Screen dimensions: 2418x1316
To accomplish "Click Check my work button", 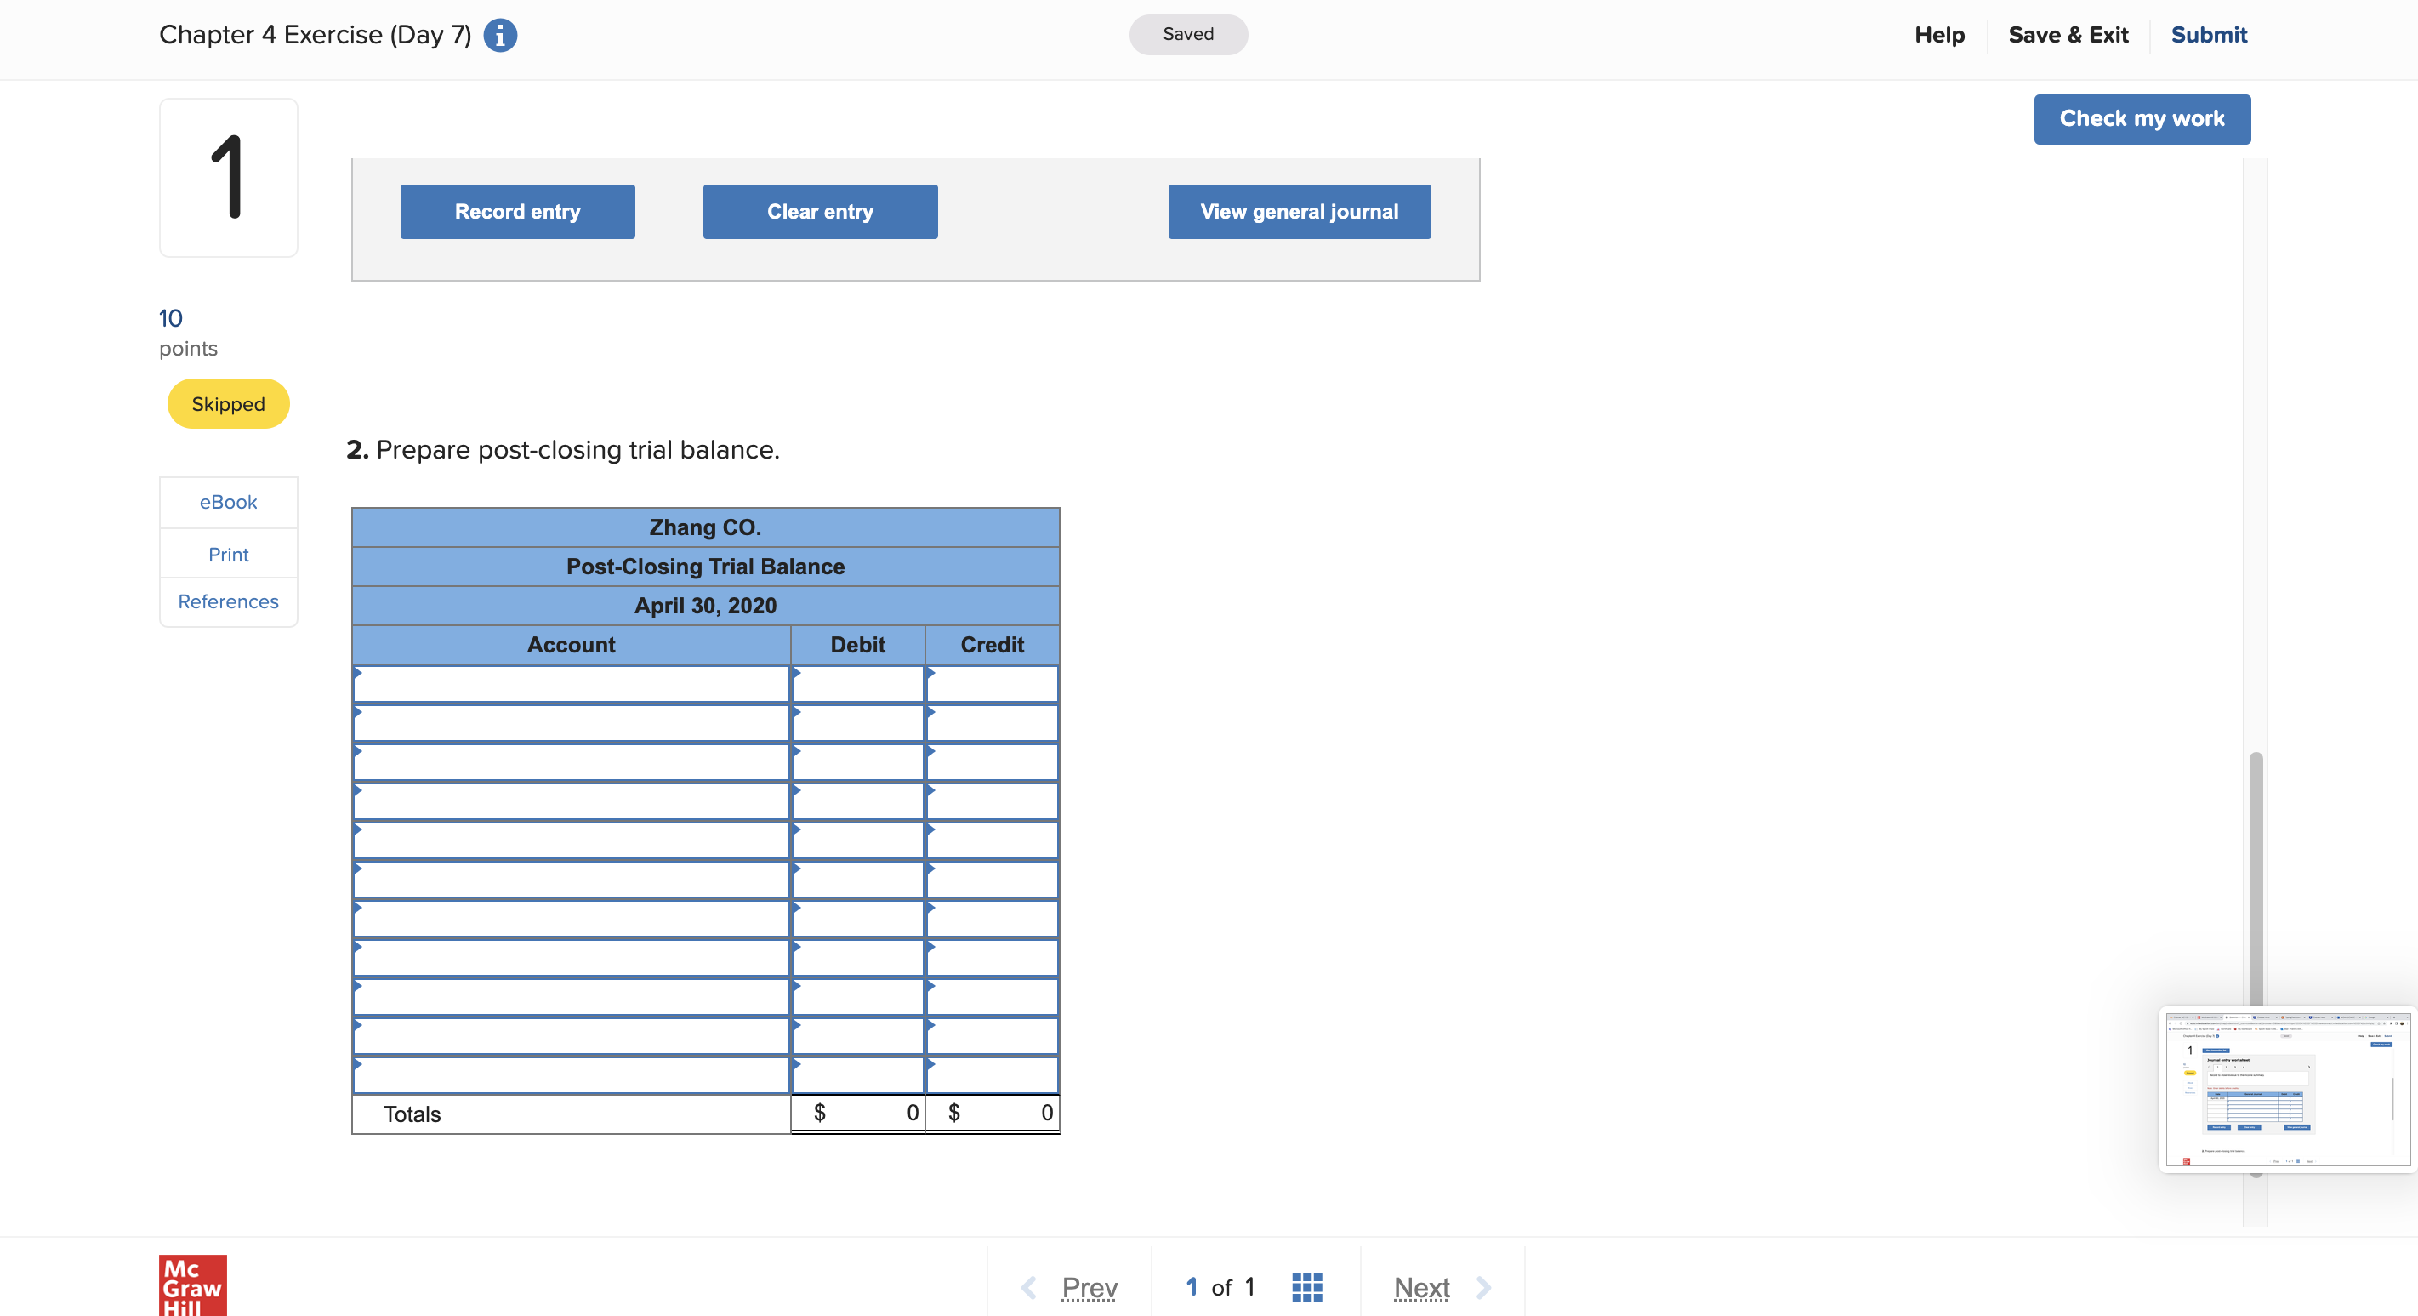I will (x=2141, y=119).
